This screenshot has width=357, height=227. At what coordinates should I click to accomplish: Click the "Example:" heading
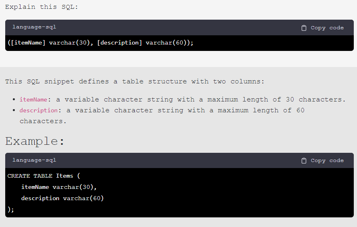coord(35,141)
